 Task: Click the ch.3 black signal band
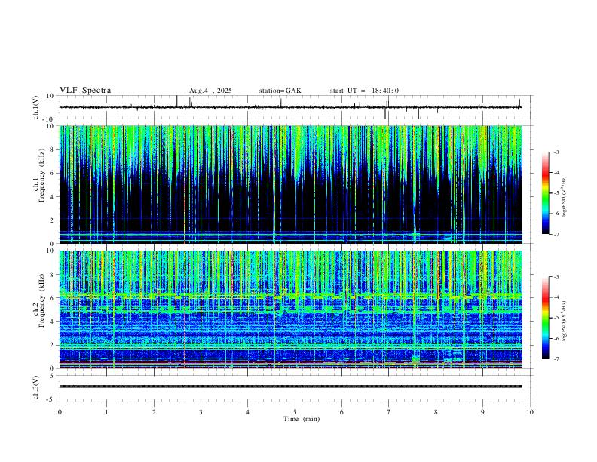coord(290,387)
